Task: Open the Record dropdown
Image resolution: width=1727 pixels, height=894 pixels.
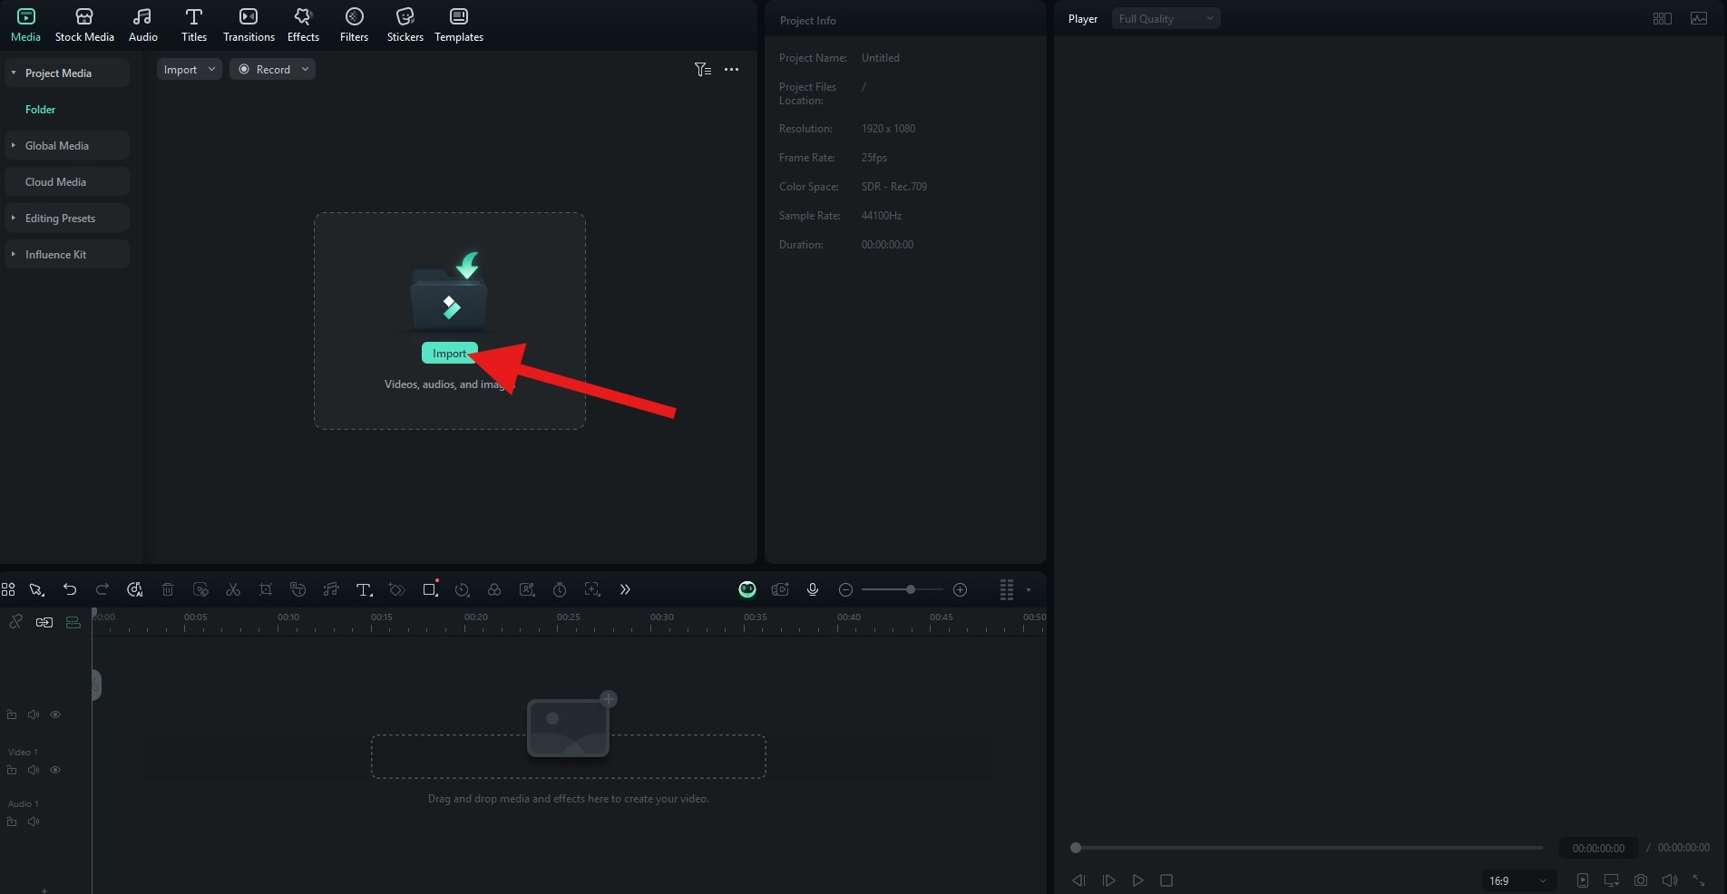Action: coord(272,69)
